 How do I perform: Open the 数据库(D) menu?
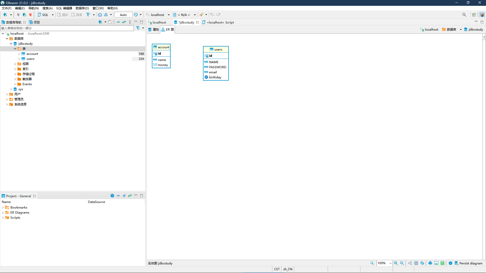[82, 8]
